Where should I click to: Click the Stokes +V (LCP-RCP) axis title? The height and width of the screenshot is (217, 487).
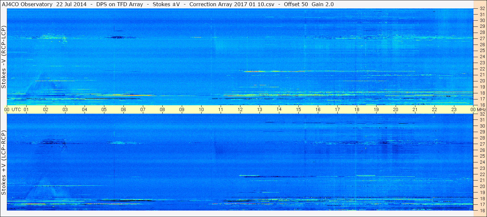[x=4, y=163]
